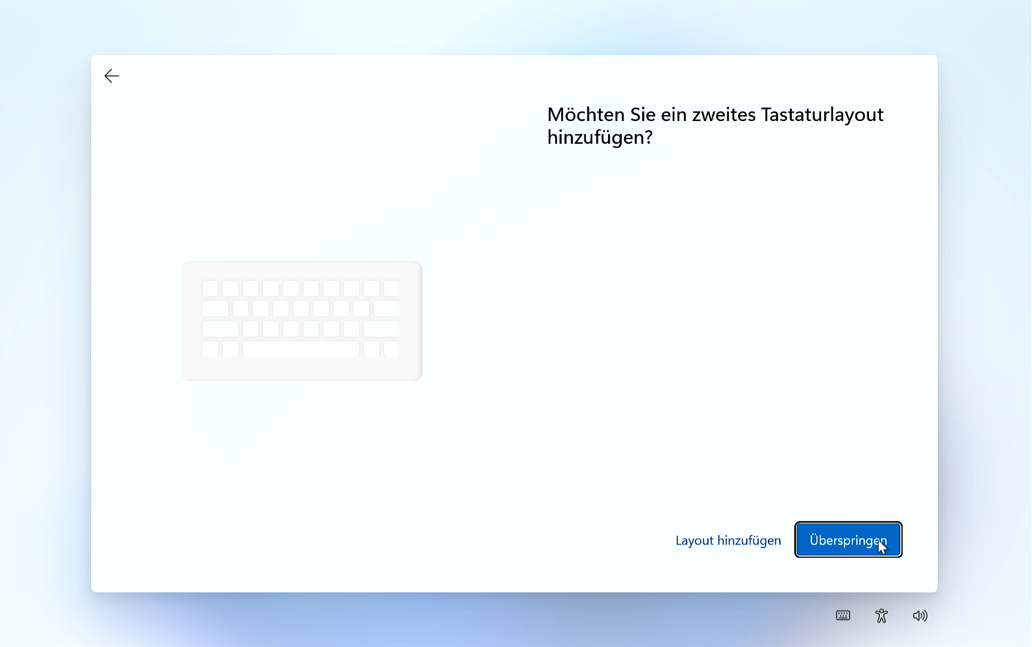Choose Layout hinzufügen link
This screenshot has width=1032, height=647.
click(x=728, y=540)
